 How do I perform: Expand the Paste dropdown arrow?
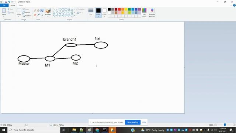4,16
